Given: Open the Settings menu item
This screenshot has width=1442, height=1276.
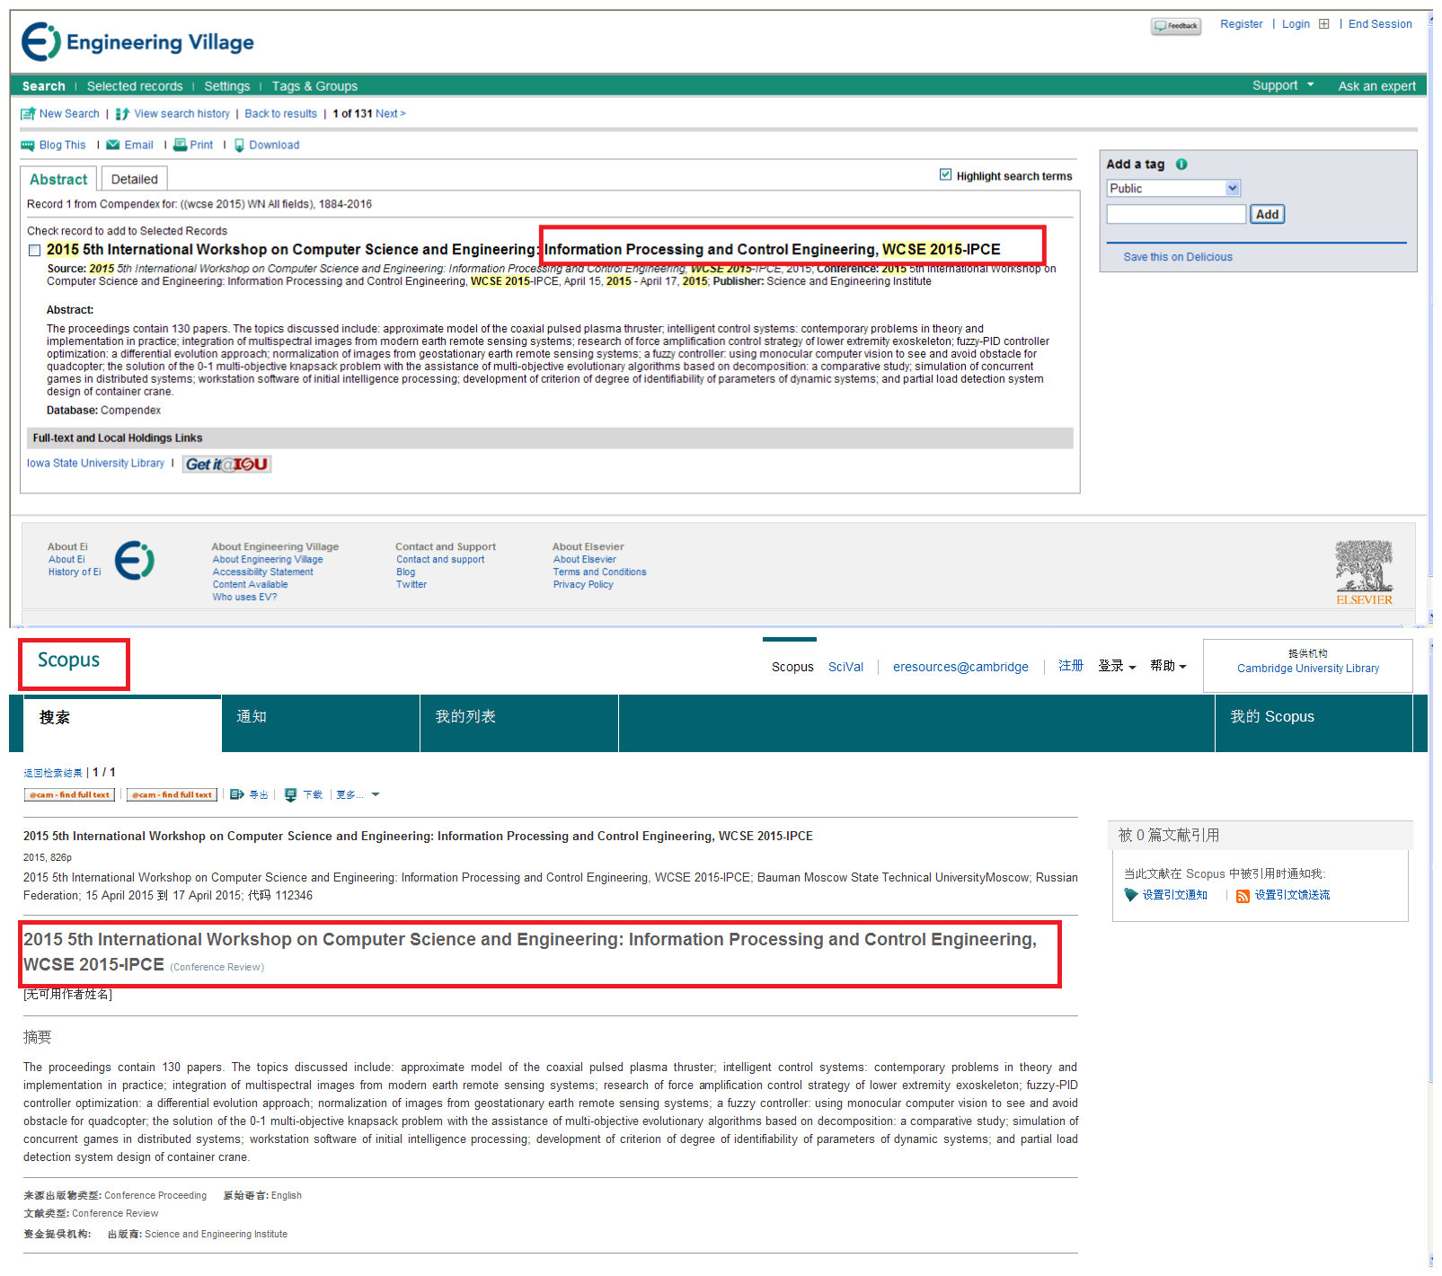Looking at the screenshot, I should tap(227, 86).
